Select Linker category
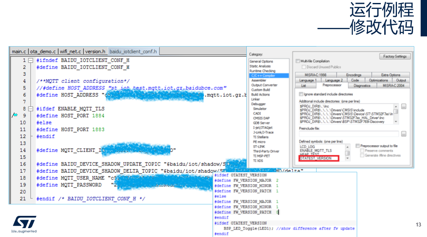This screenshot has height=237, width=427. point(256,99)
